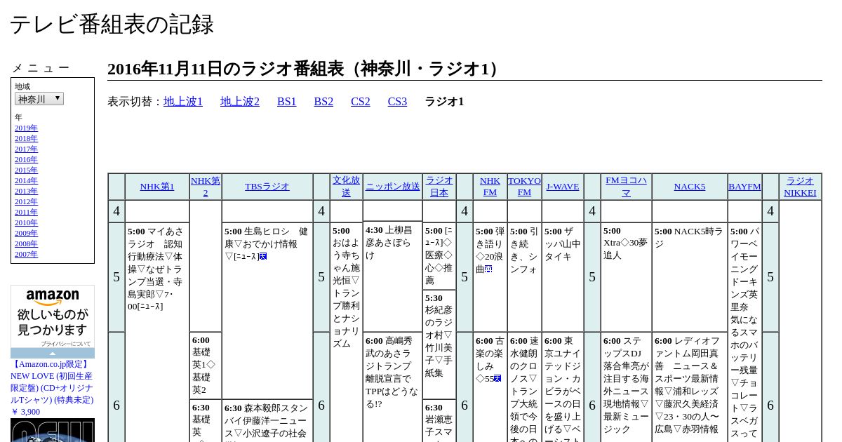Switch to 地上波1 listings
The width and height of the screenshot is (842, 442).
tap(183, 102)
